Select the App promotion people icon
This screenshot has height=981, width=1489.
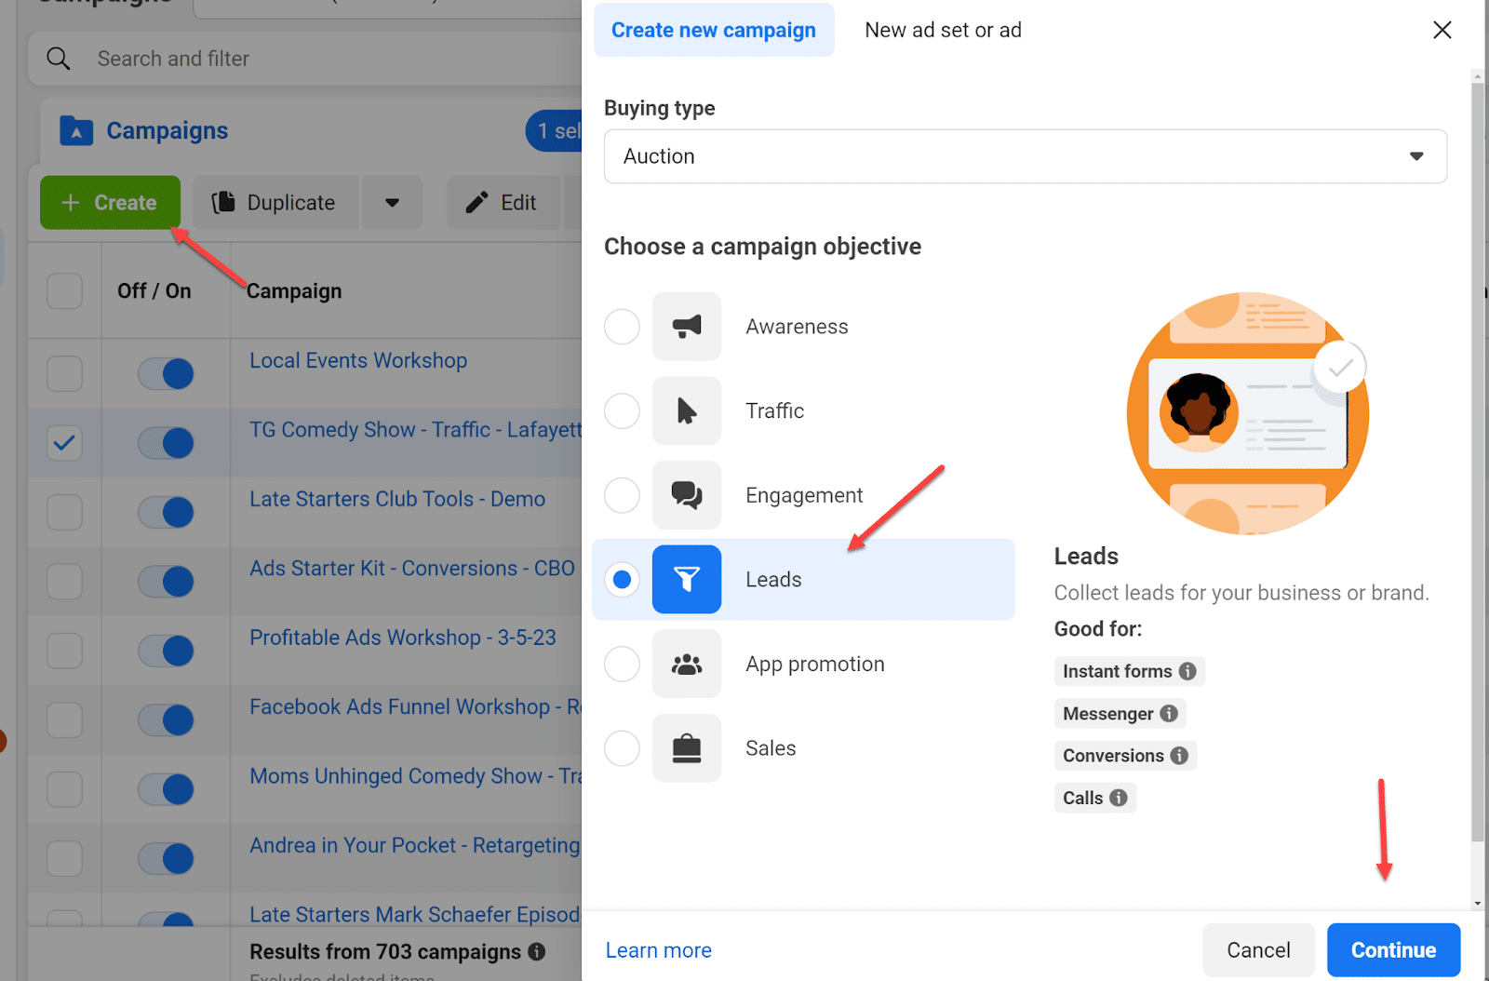click(x=687, y=664)
